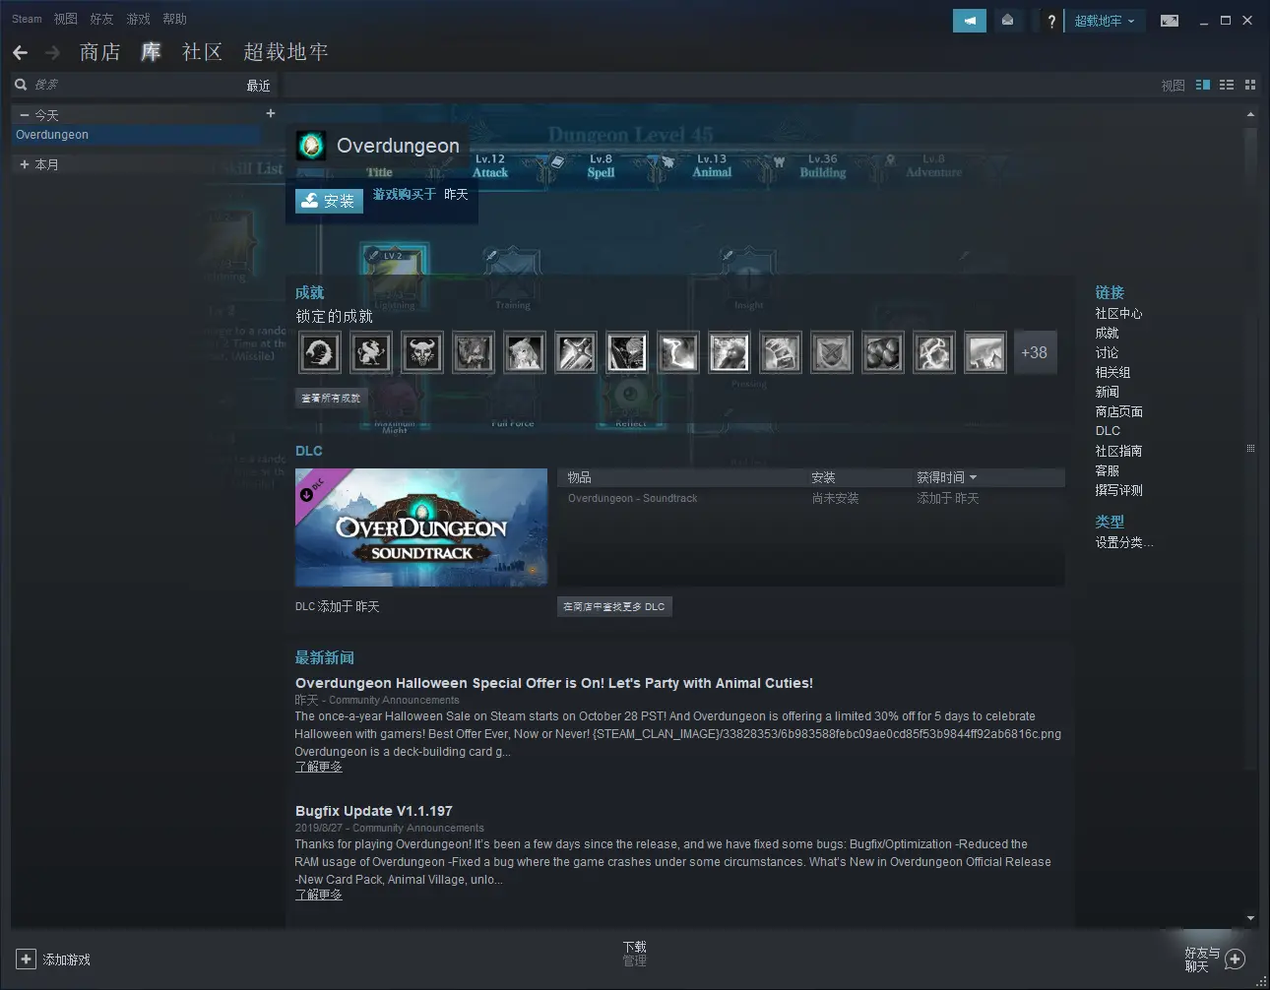Open the 超载地牢 account dropdown
This screenshot has width=1270, height=990.
(1105, 21)
